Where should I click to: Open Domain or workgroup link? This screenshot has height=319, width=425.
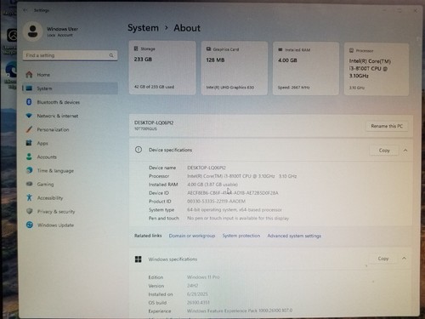192,236
